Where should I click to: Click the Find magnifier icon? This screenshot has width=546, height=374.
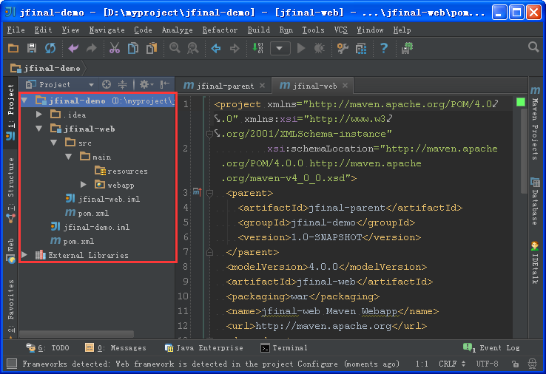[175, 48]
